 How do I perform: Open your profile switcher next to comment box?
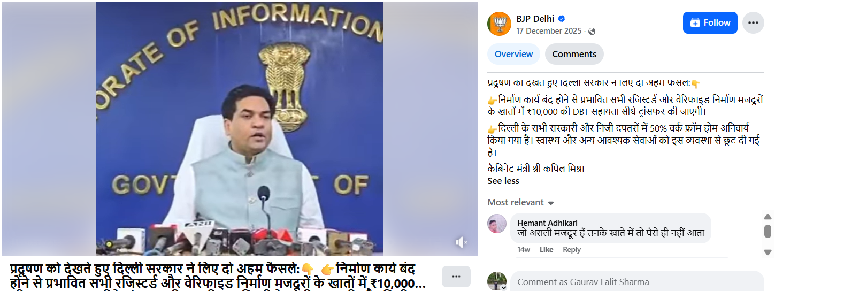[497, 281]
